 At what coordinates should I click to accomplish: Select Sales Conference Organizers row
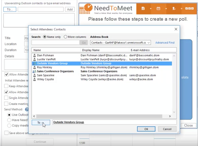click(102, 71)
